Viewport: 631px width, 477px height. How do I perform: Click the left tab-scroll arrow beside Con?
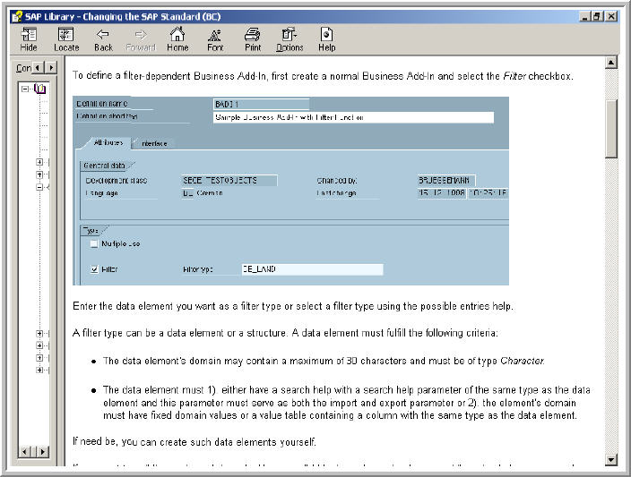(38, 68)
